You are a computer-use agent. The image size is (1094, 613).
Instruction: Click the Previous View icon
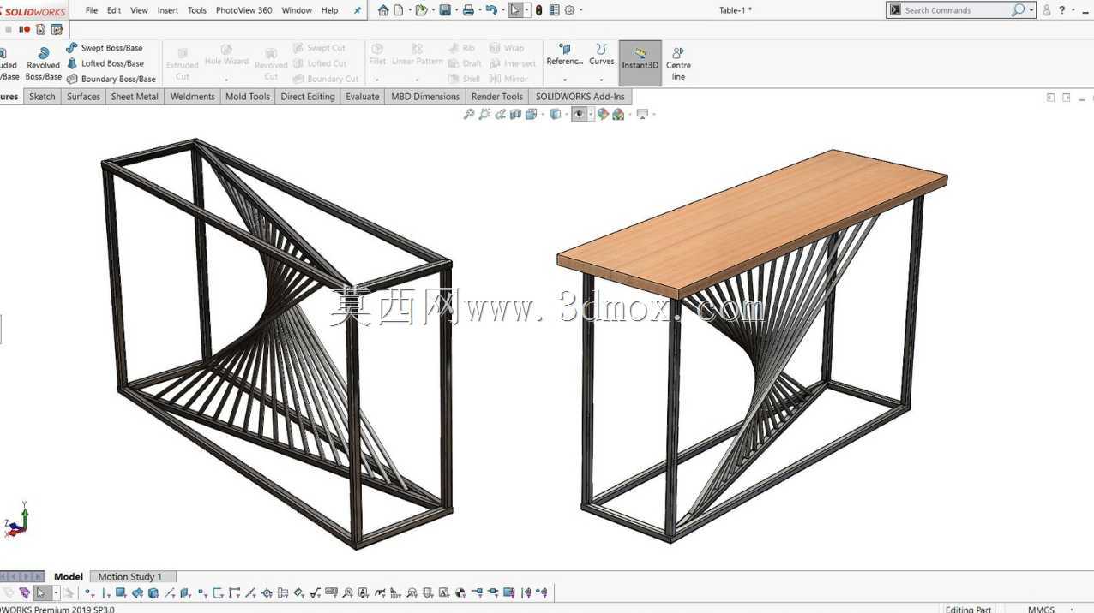point(500,114)
